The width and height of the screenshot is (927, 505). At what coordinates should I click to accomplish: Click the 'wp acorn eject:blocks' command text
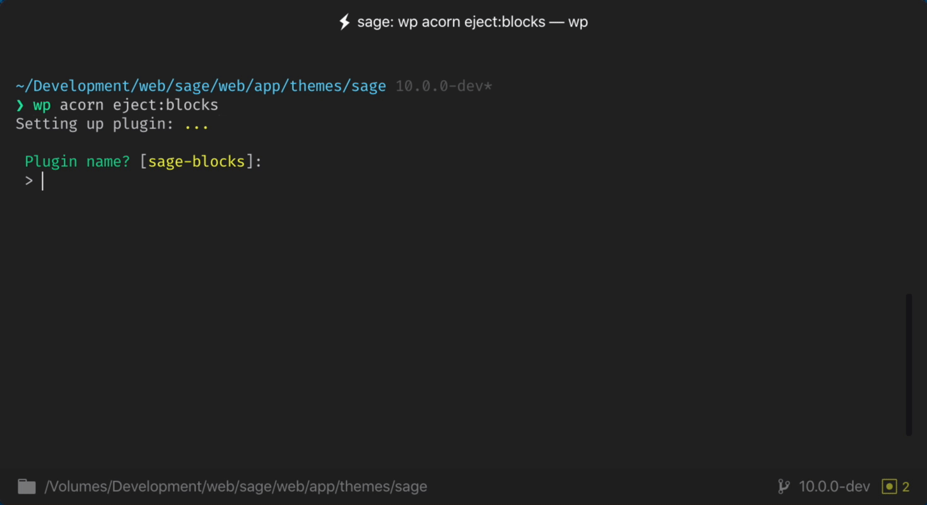tap(125, 105)
